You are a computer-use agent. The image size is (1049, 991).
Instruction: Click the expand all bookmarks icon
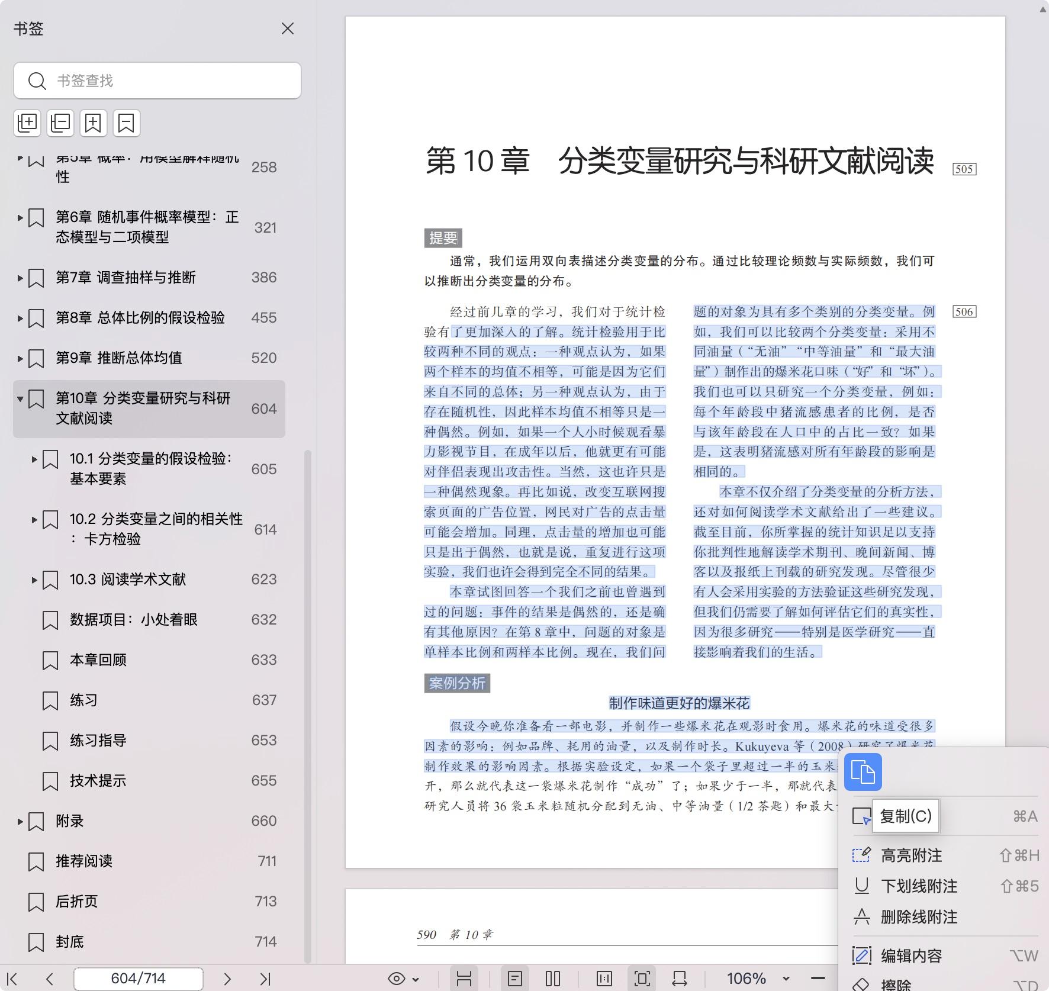tap(27, 123)
